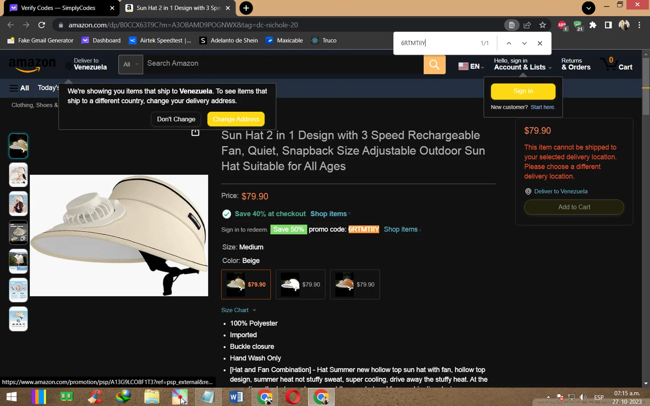
Task: Click the orange Amazon search button
Action: [x=434, y=65]
